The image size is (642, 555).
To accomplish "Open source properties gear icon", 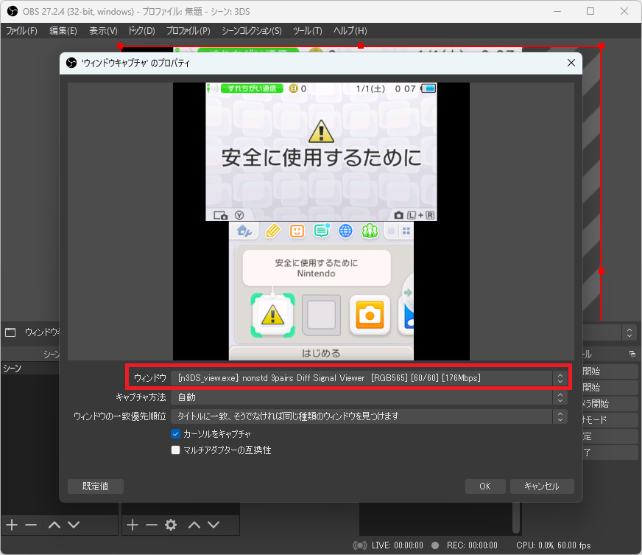I will [171, 525].
